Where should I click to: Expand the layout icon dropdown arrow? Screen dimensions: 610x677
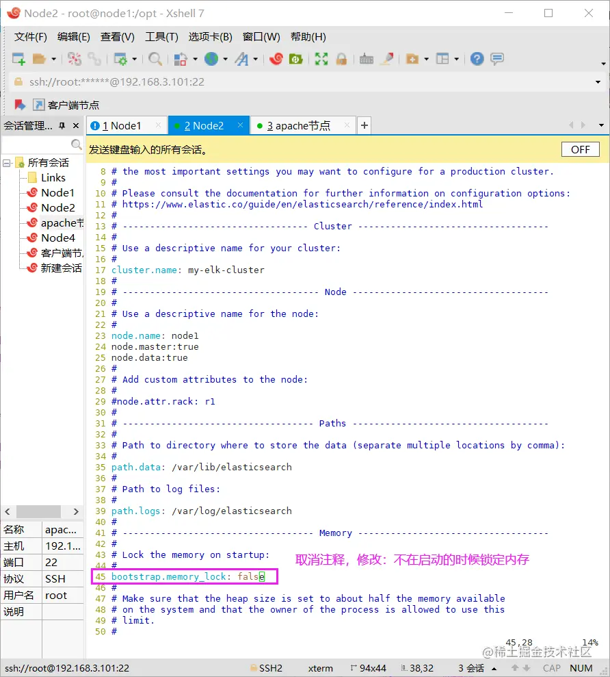[x=456, y=59]
